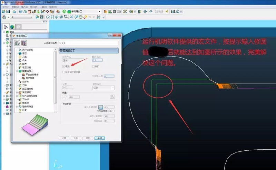This screenshot has height=170, width=276.
Task: Expand the 快进移动 tree node
Action: tap(16, 92)
